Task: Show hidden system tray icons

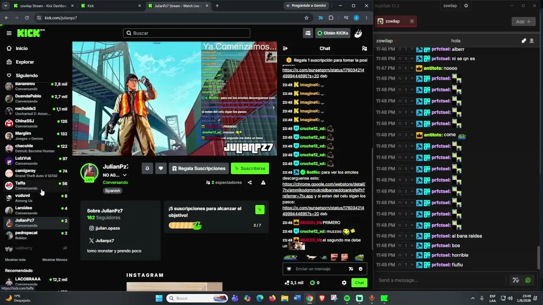Action: 473,298
